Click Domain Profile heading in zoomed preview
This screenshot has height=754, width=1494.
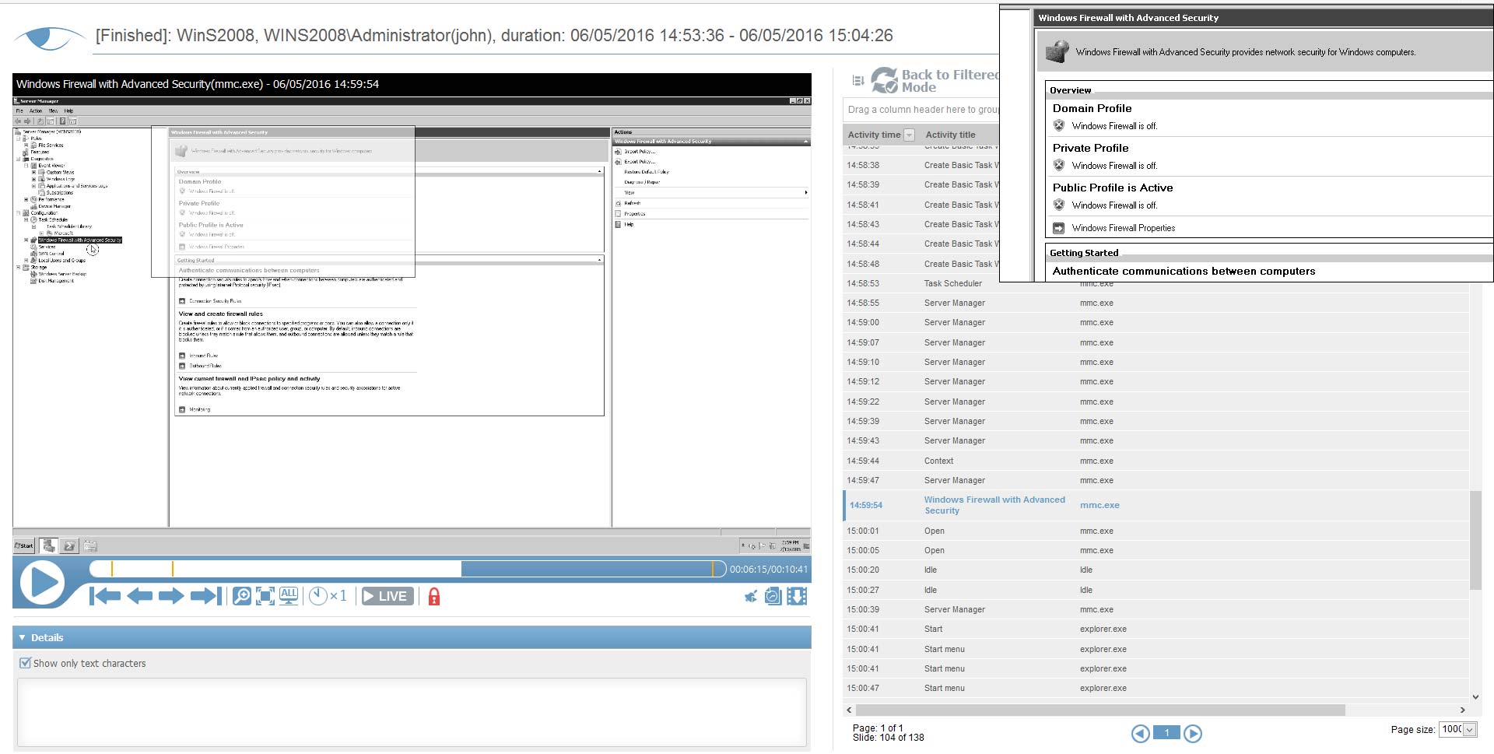(x=1092, y=108)
